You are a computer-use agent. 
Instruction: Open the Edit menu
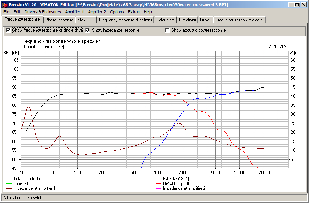(x=17, y=12)
